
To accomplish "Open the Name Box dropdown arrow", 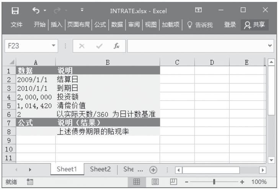I will [54, 45].
